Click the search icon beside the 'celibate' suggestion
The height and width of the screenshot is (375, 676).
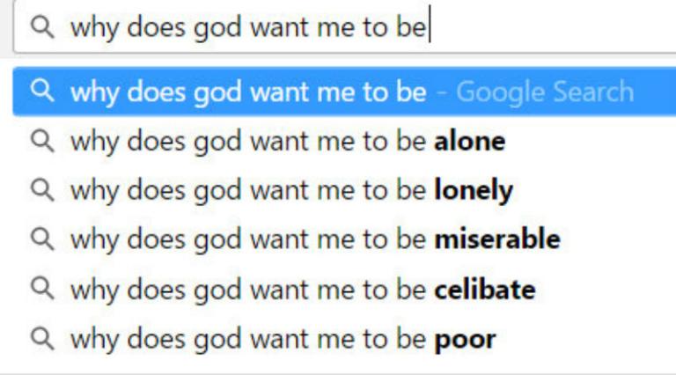coord(42,289)
